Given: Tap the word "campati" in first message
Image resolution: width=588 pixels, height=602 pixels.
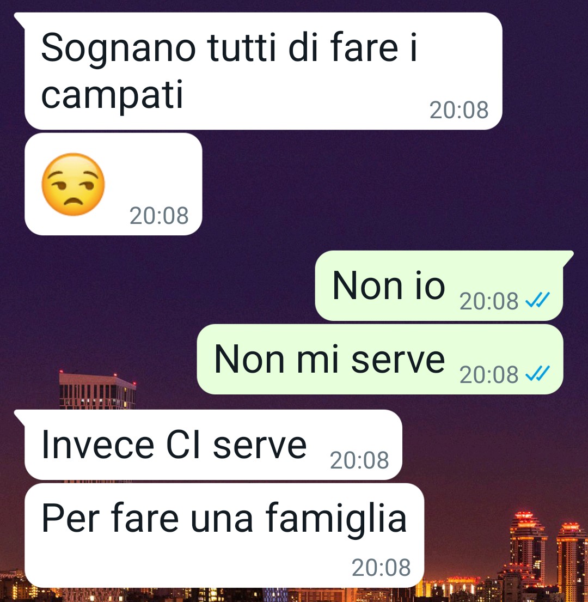Looking at the screenshot, I should pos(112,95).
